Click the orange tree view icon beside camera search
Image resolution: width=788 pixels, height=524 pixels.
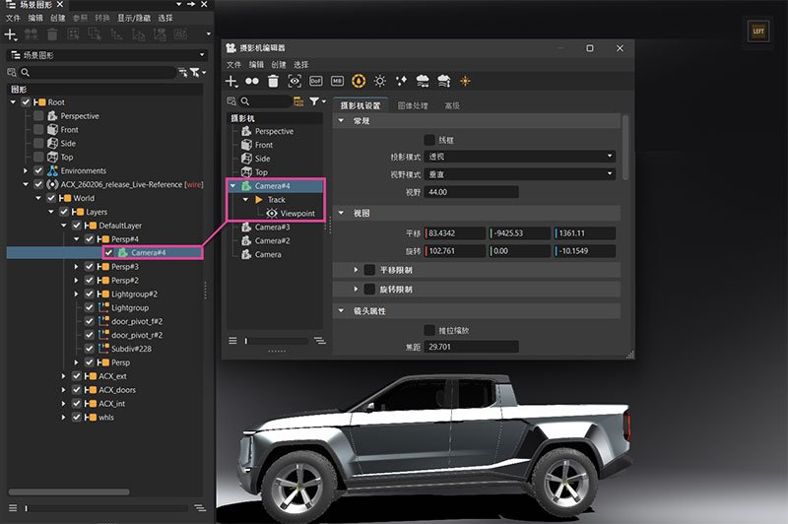[x=298, y=101]
